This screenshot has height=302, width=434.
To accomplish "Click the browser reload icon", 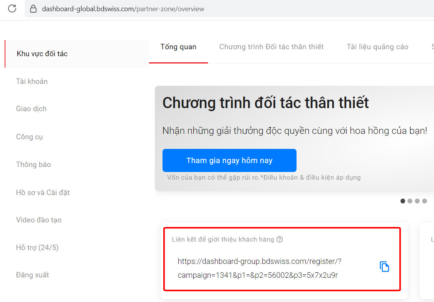I will point(12,8).
